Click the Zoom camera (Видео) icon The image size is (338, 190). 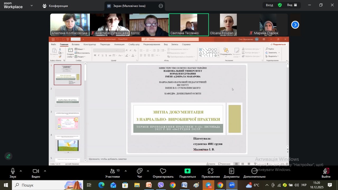click(x=36, y=171)
